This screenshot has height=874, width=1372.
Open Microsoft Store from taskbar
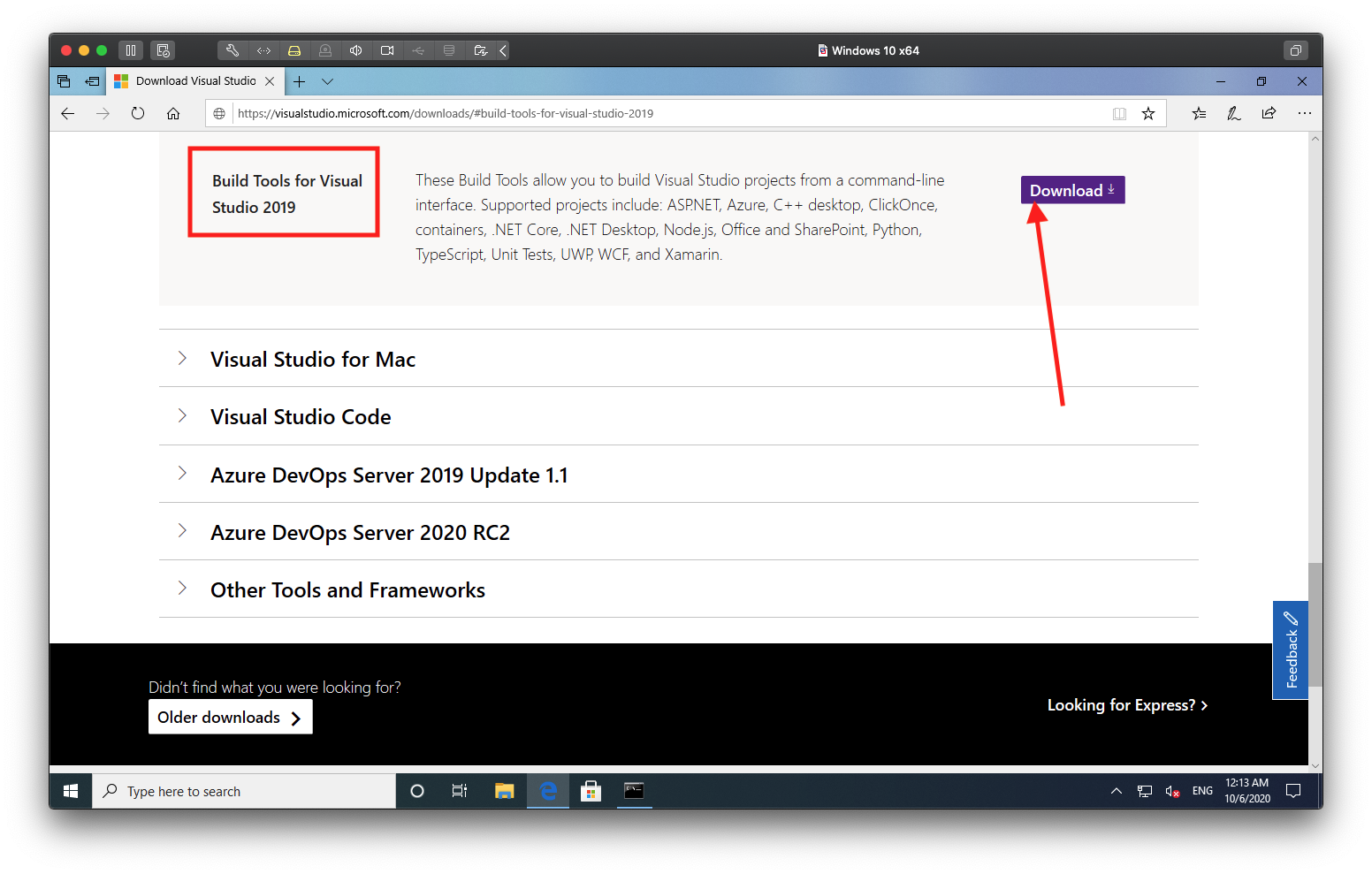tap(591, 791)
